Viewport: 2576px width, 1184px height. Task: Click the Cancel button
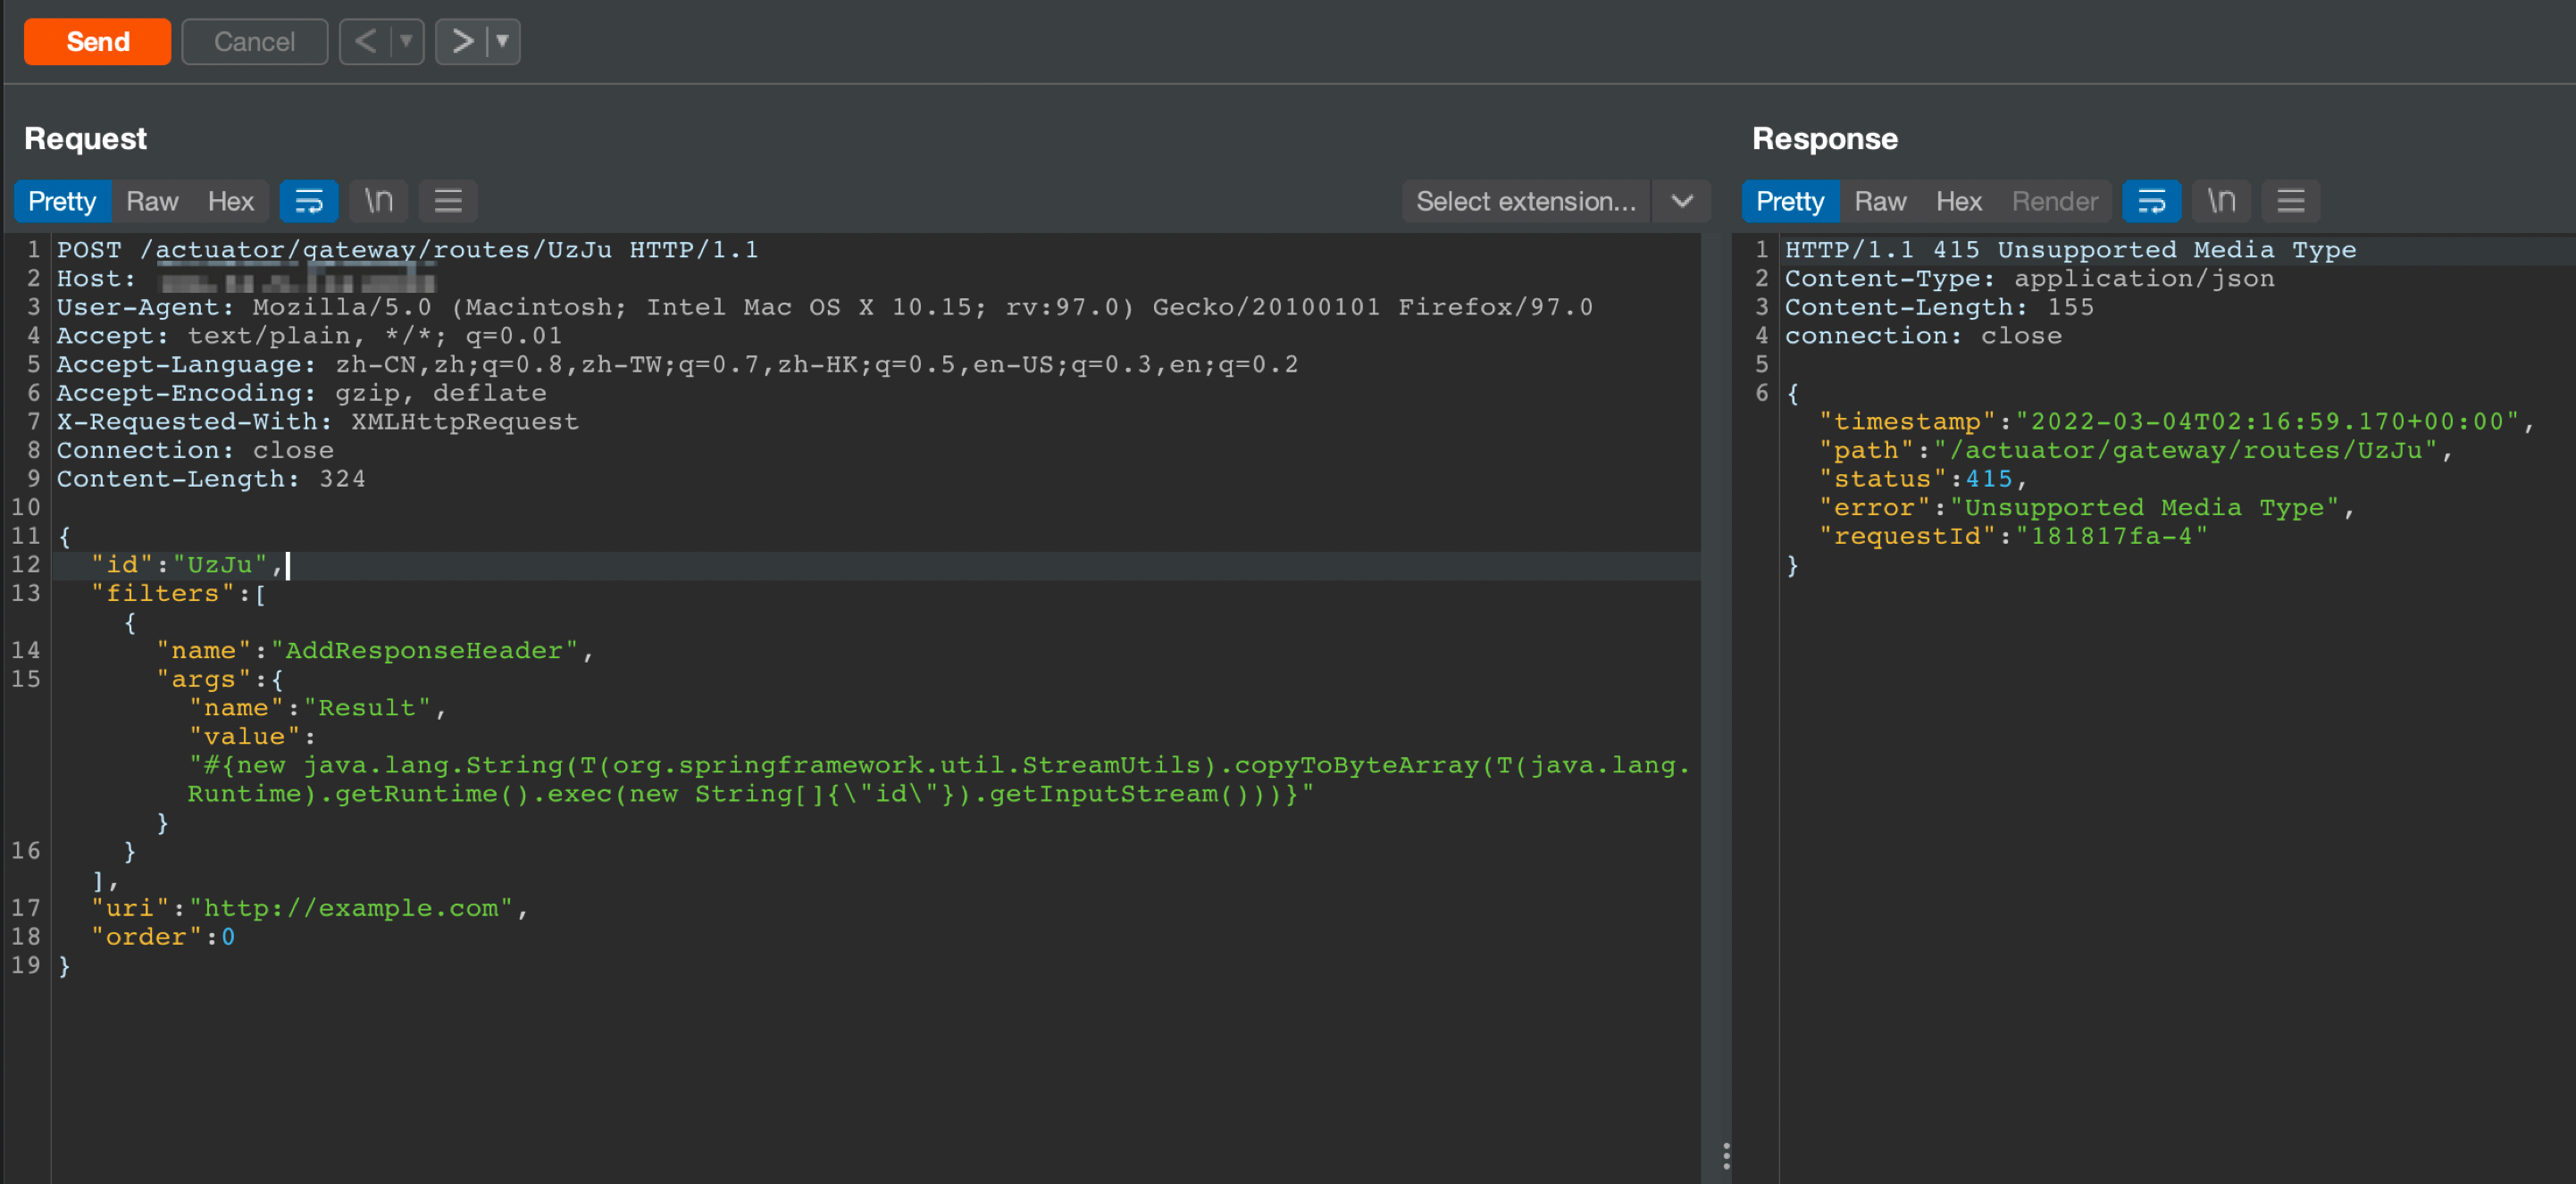click(x=254, y=41)
